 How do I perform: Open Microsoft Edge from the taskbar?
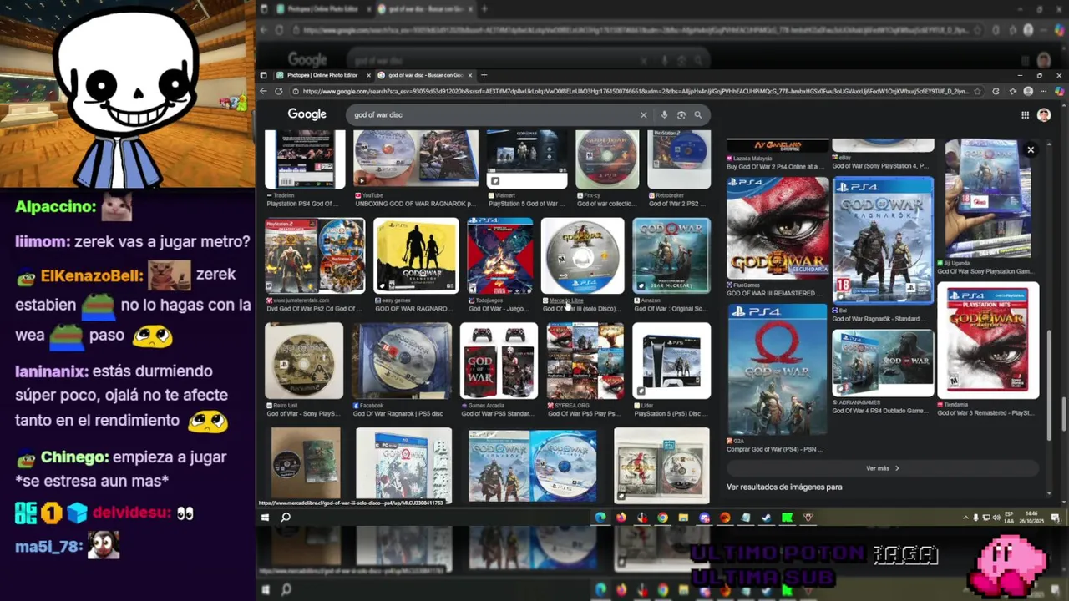(600, 518)
